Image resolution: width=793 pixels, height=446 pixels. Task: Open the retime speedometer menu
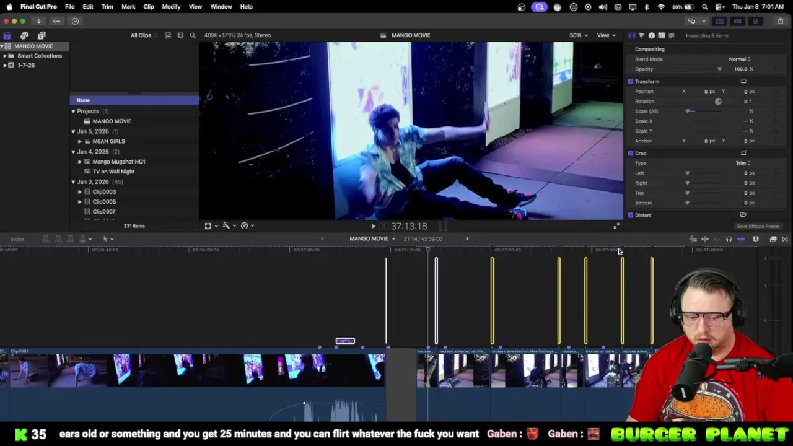tap(247, 226)
